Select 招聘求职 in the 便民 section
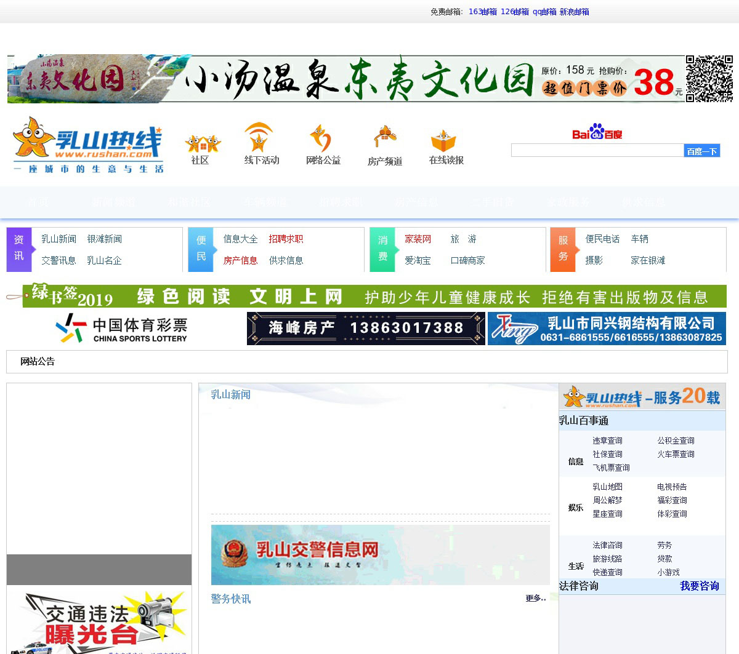The width and height of the screenshot is (739, 654). (x=286, y=239)
